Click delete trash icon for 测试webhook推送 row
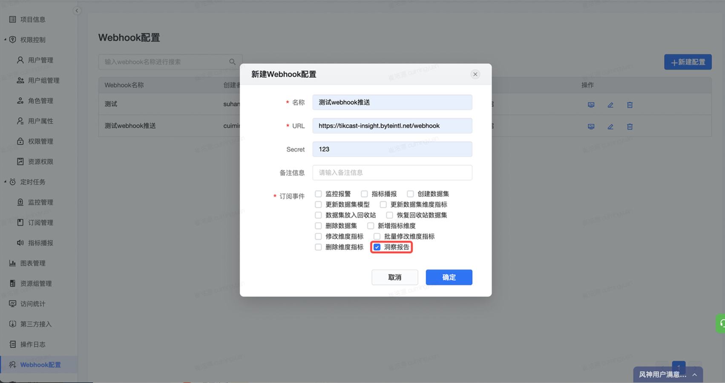 [630, 126]
